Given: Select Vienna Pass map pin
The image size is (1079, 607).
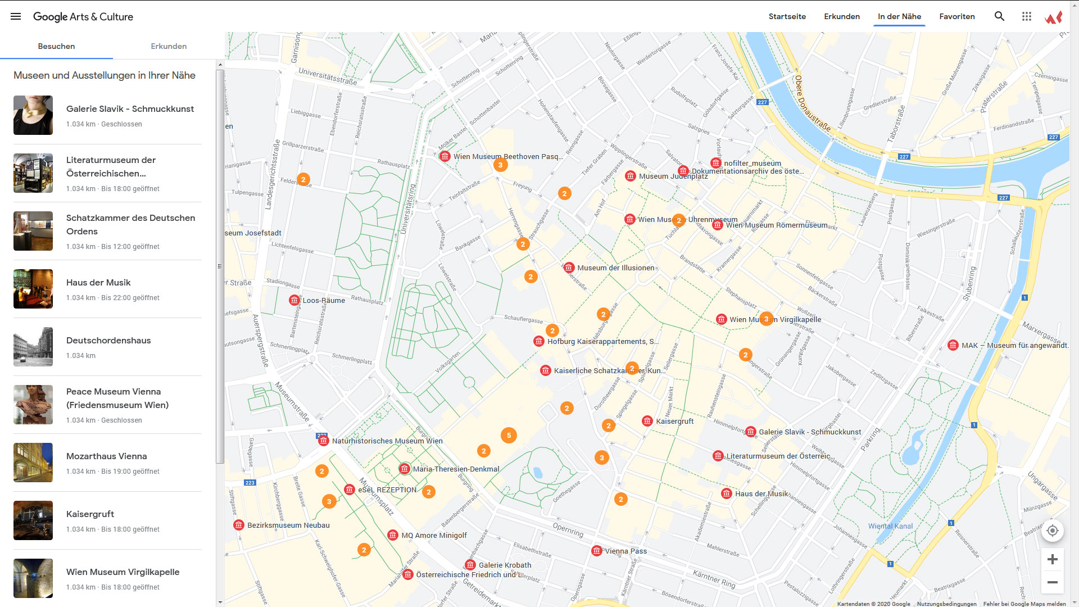Looking at the screenshot, I should tap(597, 551).
